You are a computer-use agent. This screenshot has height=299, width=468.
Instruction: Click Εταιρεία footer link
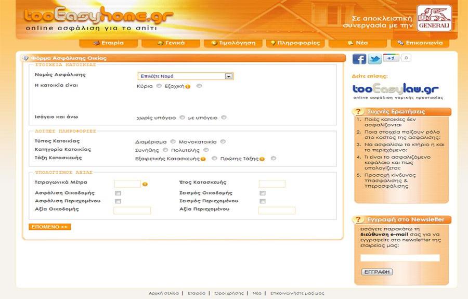(197, 293)
